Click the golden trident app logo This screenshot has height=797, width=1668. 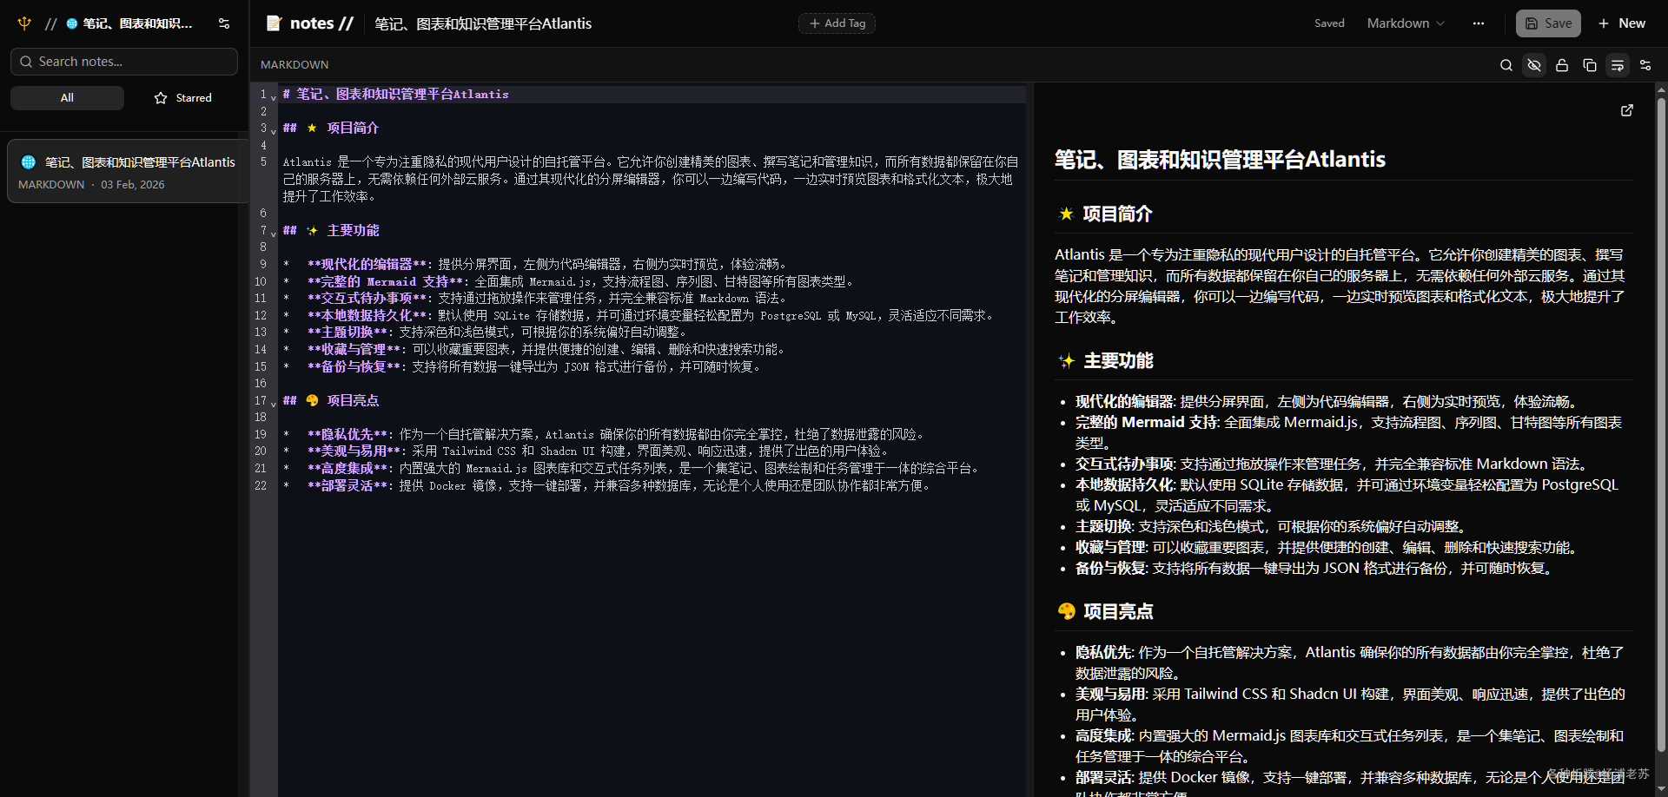point(24,23)
